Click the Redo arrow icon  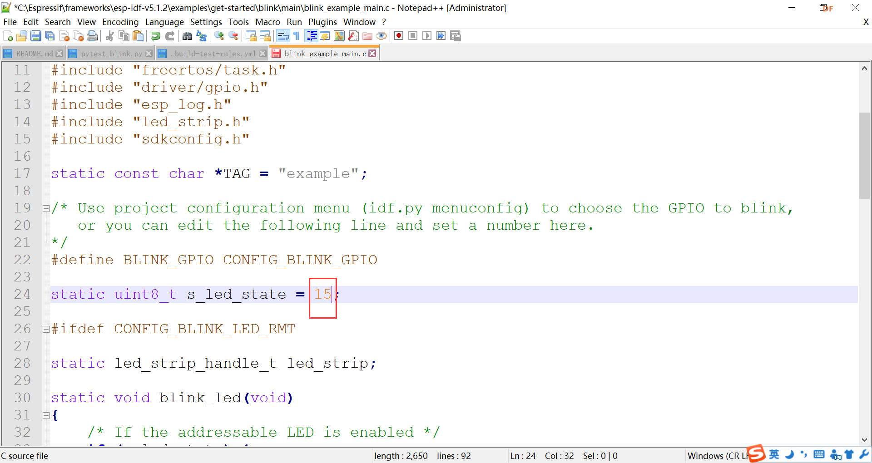pos(169,36)
